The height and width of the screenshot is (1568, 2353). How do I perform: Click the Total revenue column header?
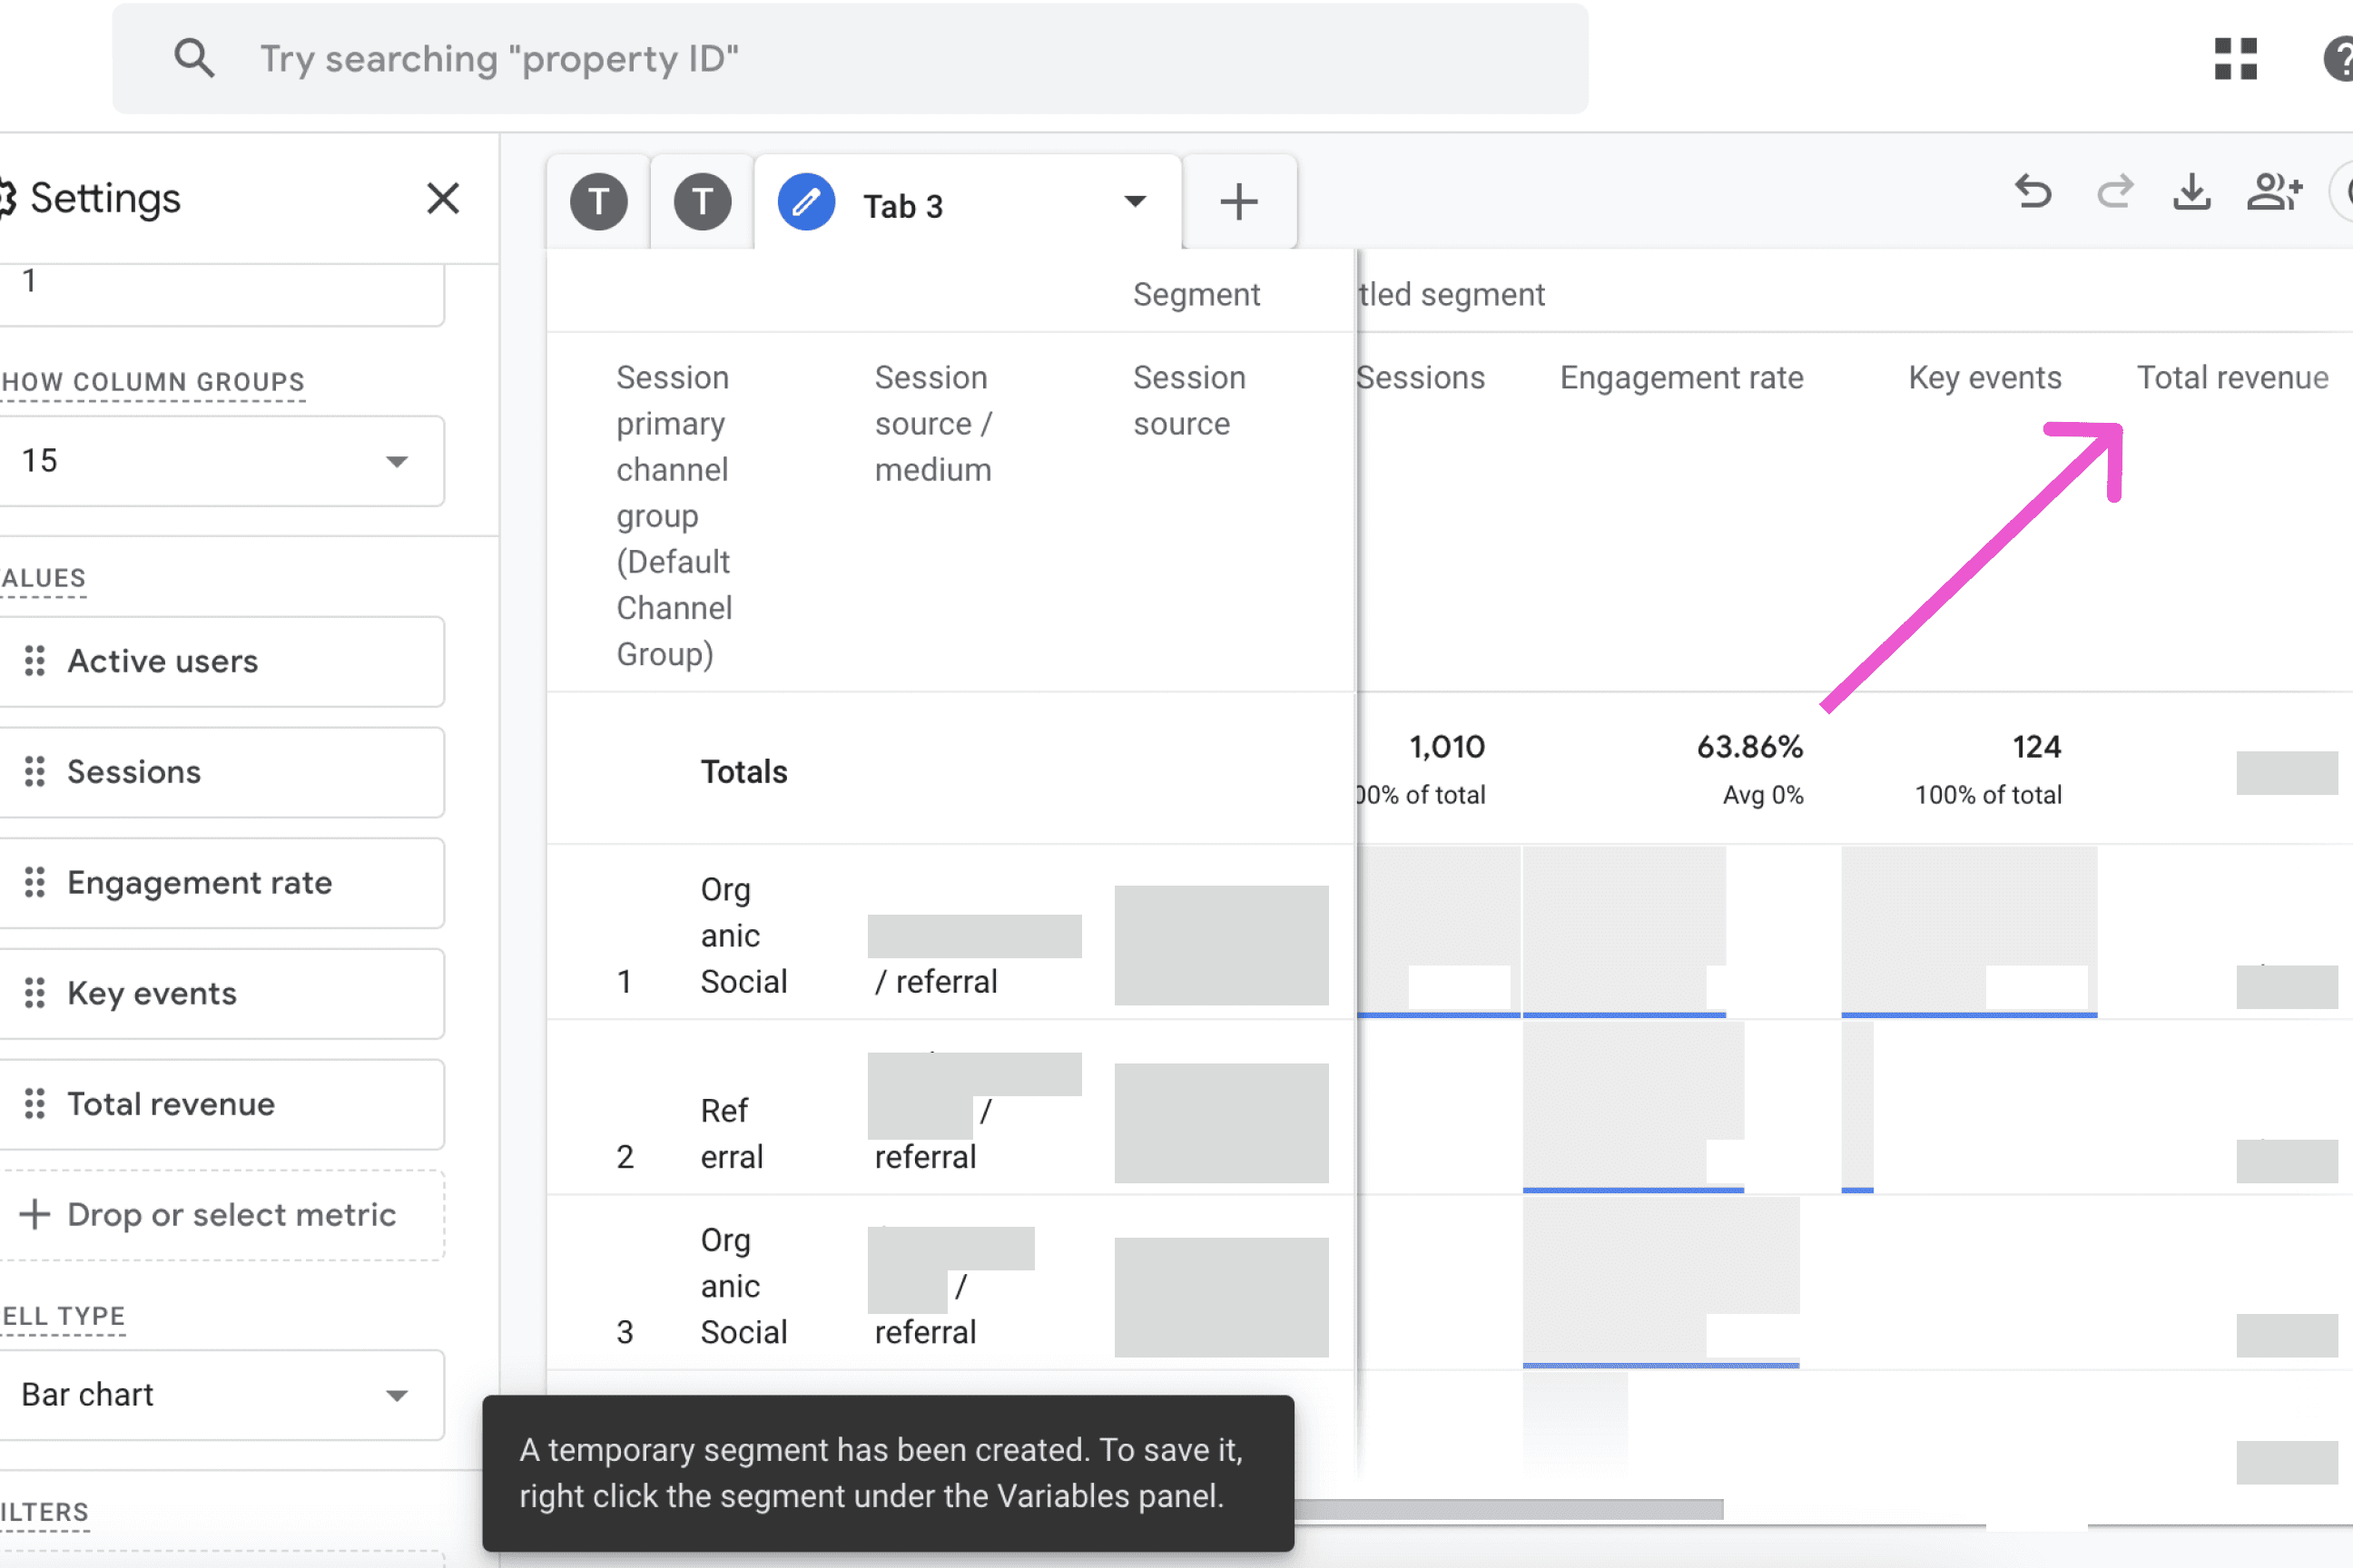coord(2232,378)
